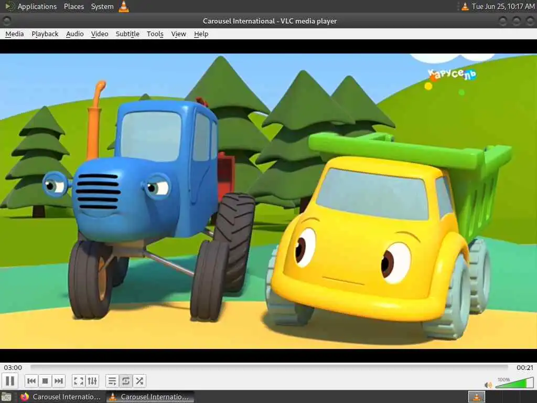Click VLC workspace indicator in bottom panel
This screenshot has width=537, height=403.
click(476, 397)
